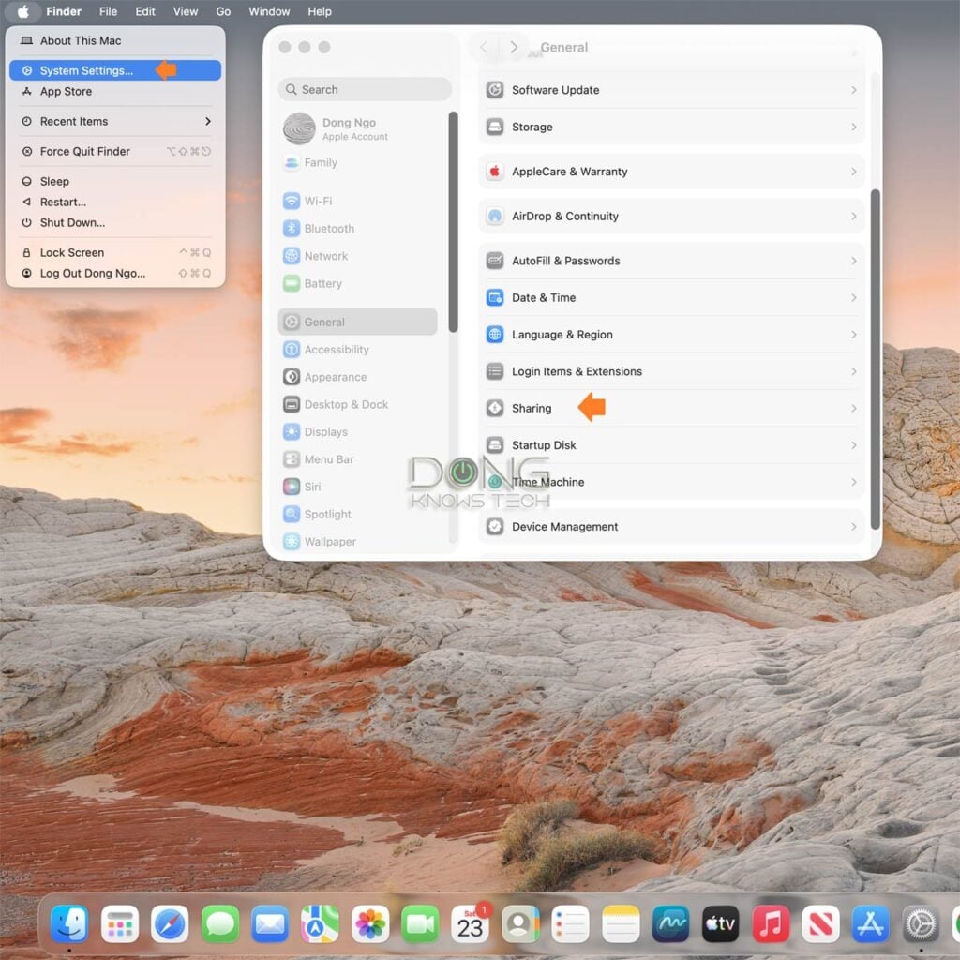Select Sleep from Apple menu
960x960 pixels.
(115, 181)
